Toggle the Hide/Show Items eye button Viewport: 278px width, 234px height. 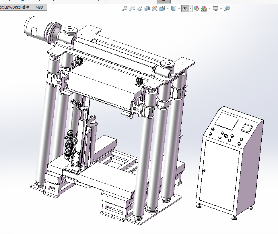(185, 9)
